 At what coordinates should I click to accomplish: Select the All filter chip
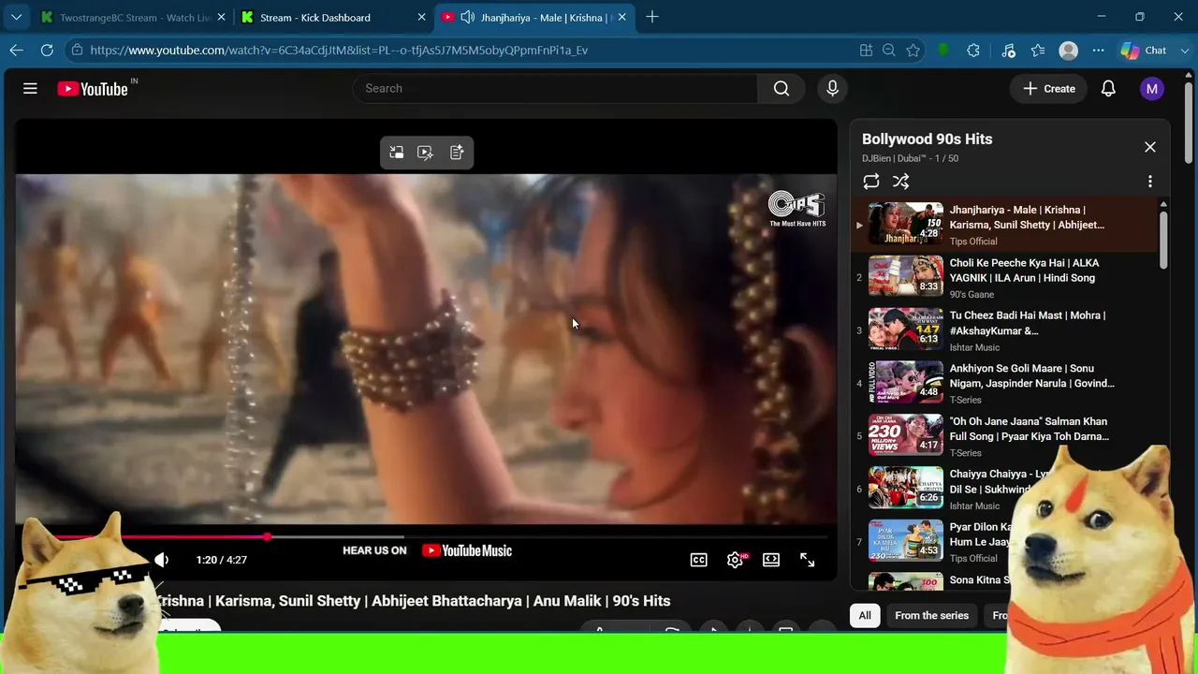(865, 615)
